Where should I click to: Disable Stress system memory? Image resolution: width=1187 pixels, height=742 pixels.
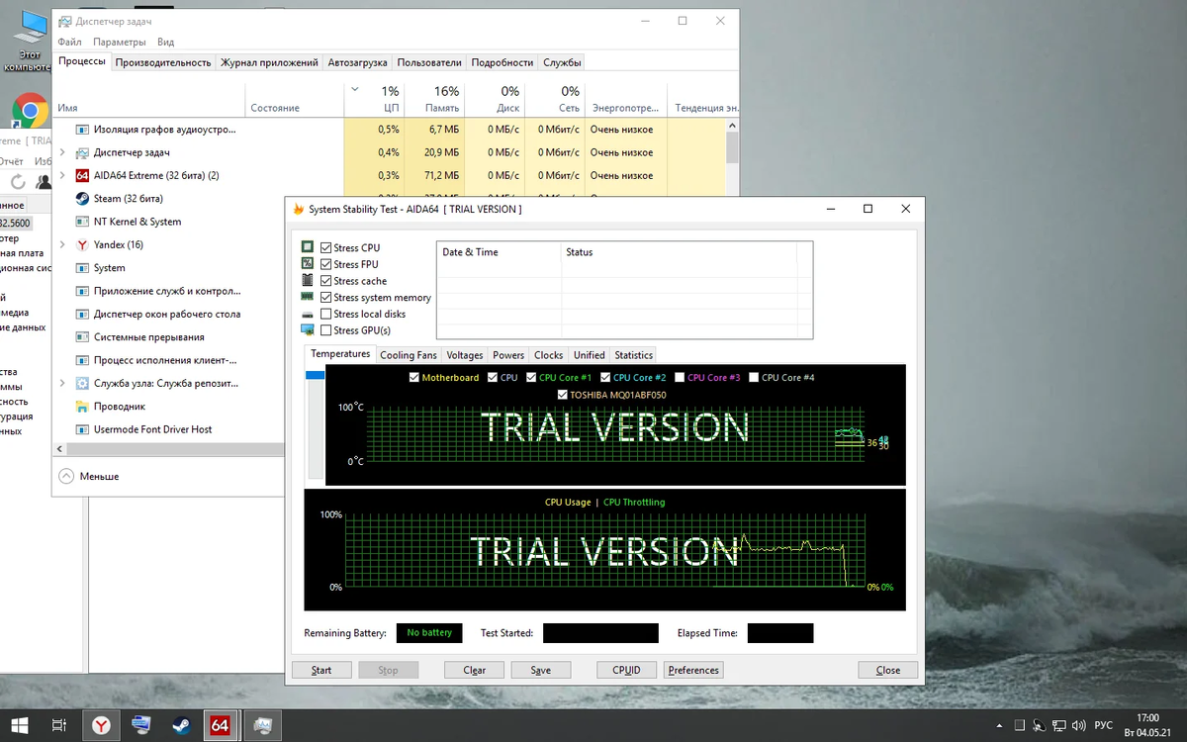[325, 297]
